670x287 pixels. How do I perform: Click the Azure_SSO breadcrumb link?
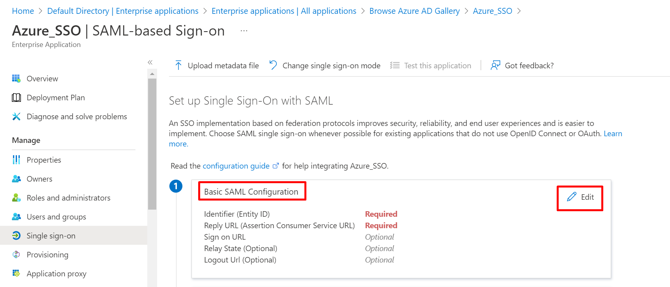492,11
